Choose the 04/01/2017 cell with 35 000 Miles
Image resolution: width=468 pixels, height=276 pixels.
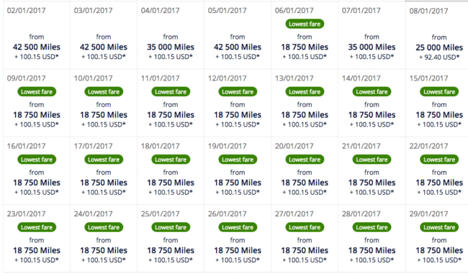point(171,35)
